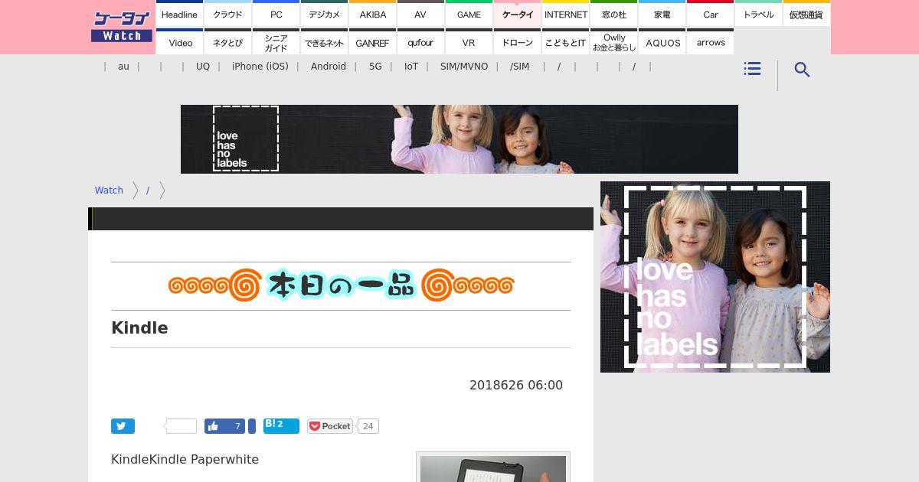Screen dimensions: 919x482
Task: Open the AV tab
Action: [x=420, y=13]
